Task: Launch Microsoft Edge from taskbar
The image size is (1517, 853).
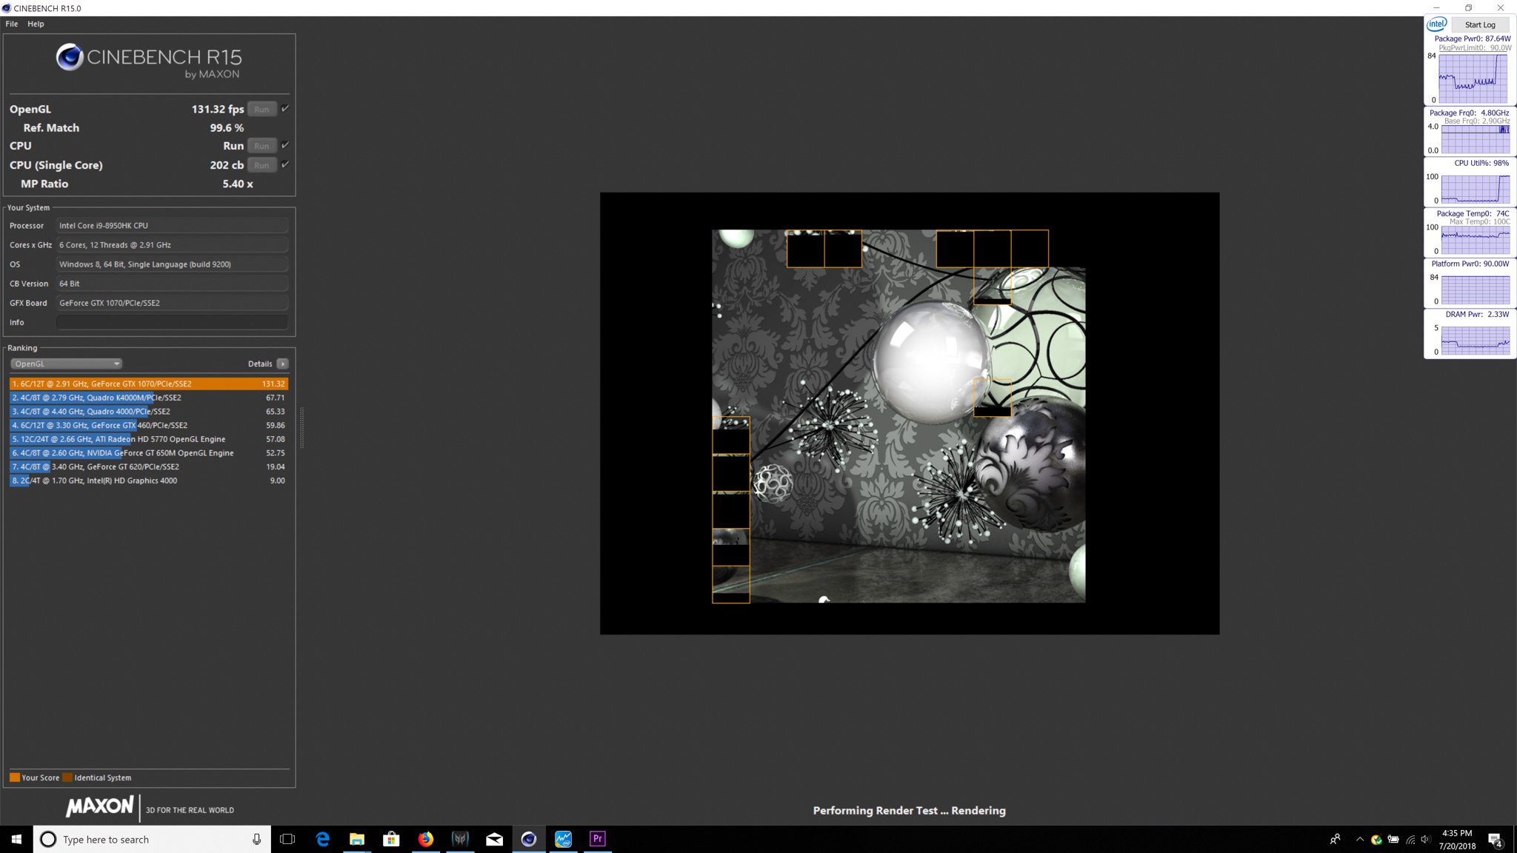Action: 322,839
